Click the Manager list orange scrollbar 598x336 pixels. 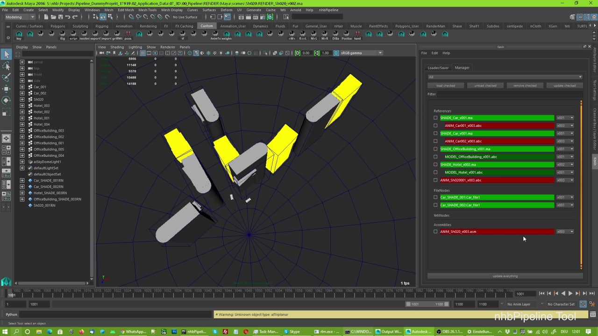(x=581, y=184)
